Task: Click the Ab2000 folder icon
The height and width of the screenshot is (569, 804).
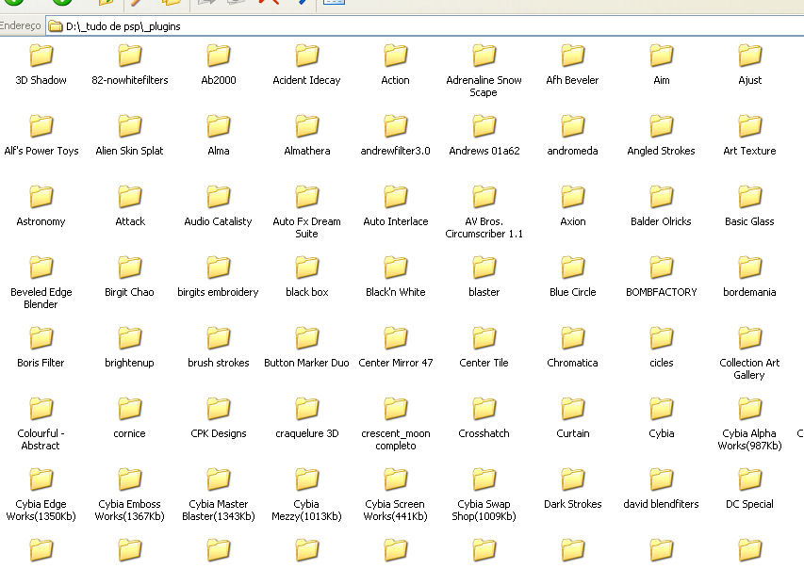Action: 219,56
